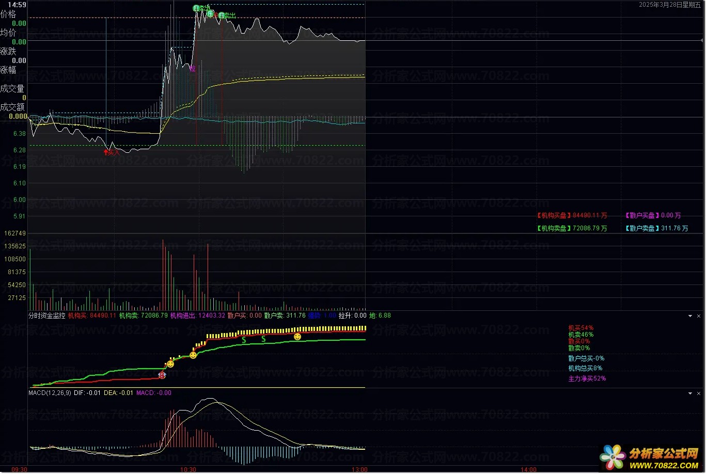
Task: Click the first smiley face at crossover
Action: tap(170, 364)
